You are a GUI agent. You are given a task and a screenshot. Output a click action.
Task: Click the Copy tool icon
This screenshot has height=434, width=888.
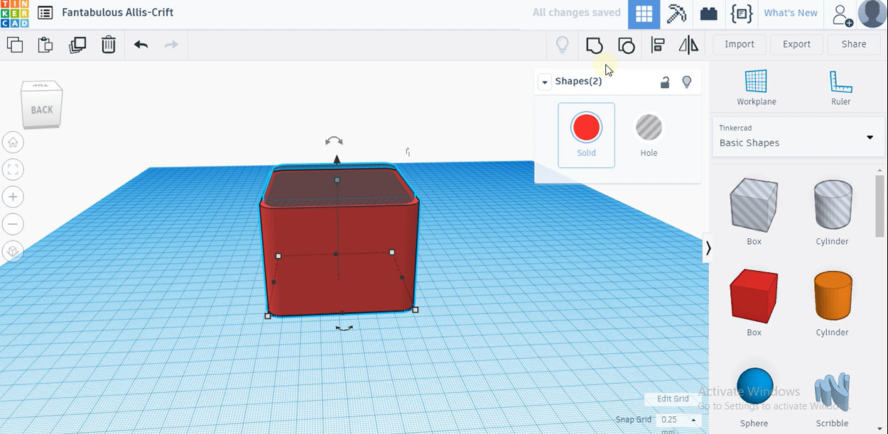click(x=15, y=45)
